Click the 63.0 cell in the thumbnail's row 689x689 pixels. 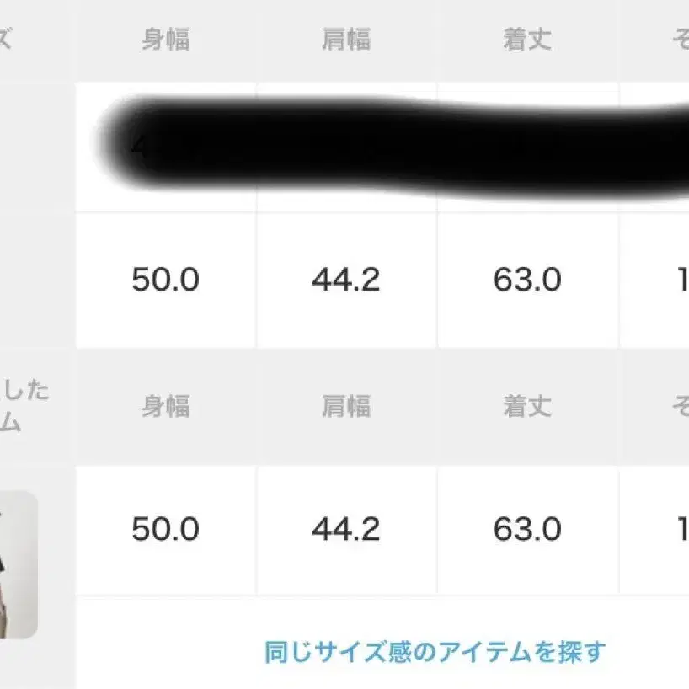527,529
